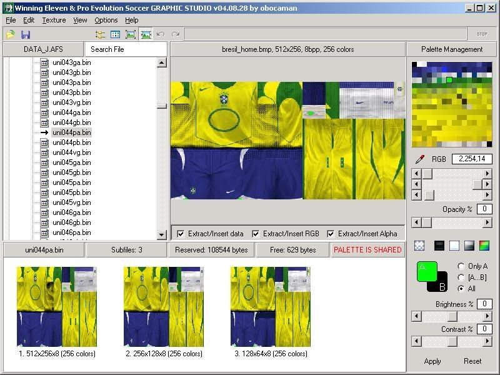500x375 pixels.
Task: Toggle the file tree list toolbar icon
Action: pos(100,34)
